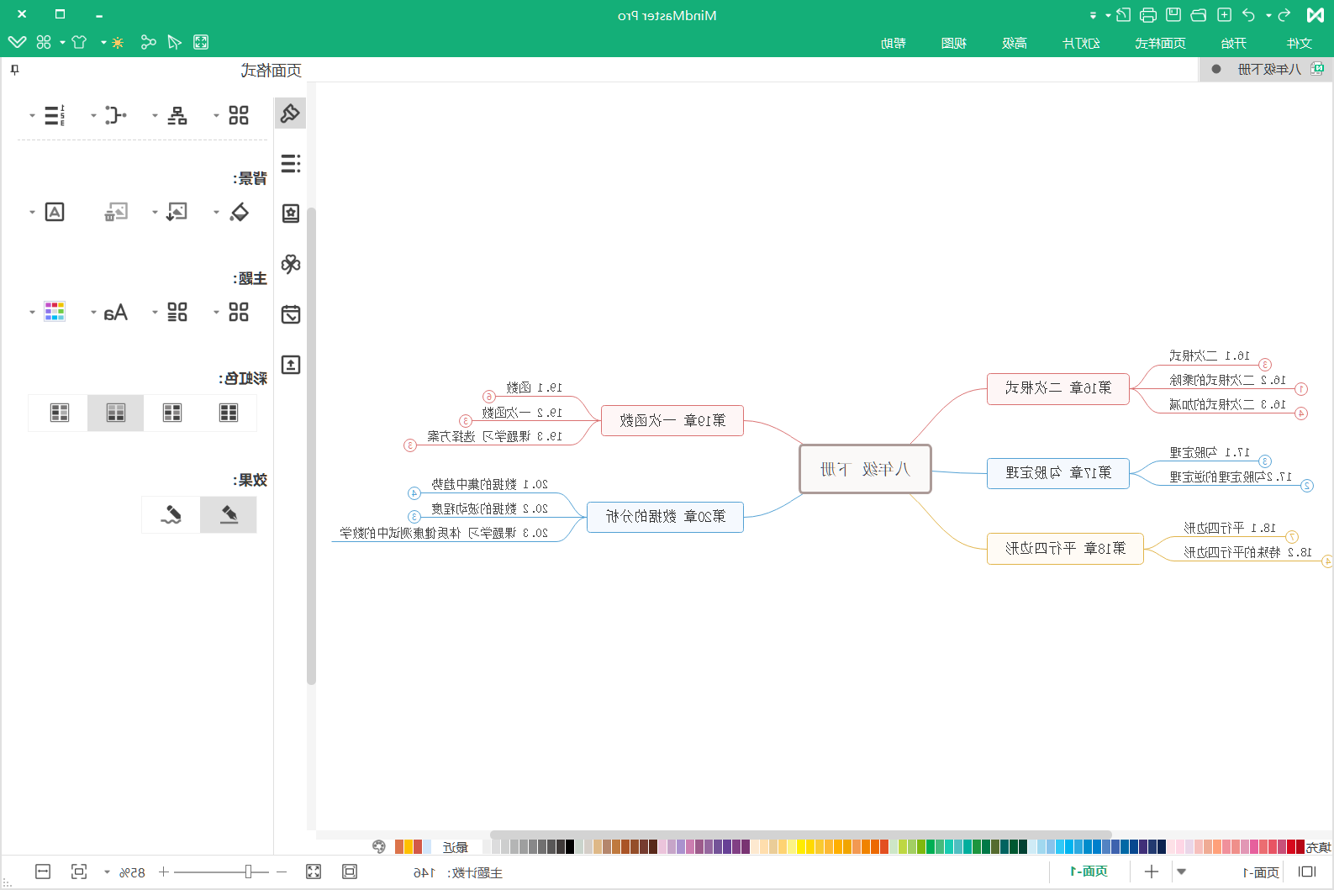Select rainbow option at far end of row
The image size is (1334, 890).
[x=60, y=413]
